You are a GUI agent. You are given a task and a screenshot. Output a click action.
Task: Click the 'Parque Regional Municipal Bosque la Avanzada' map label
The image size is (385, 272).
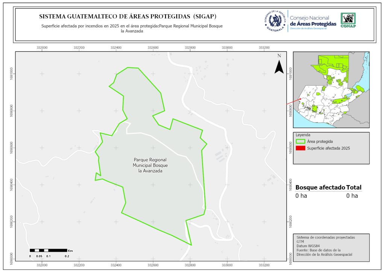150,165
